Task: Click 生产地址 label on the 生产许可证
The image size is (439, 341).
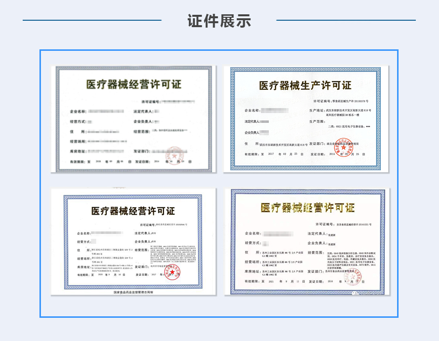Action: point(318,110)
